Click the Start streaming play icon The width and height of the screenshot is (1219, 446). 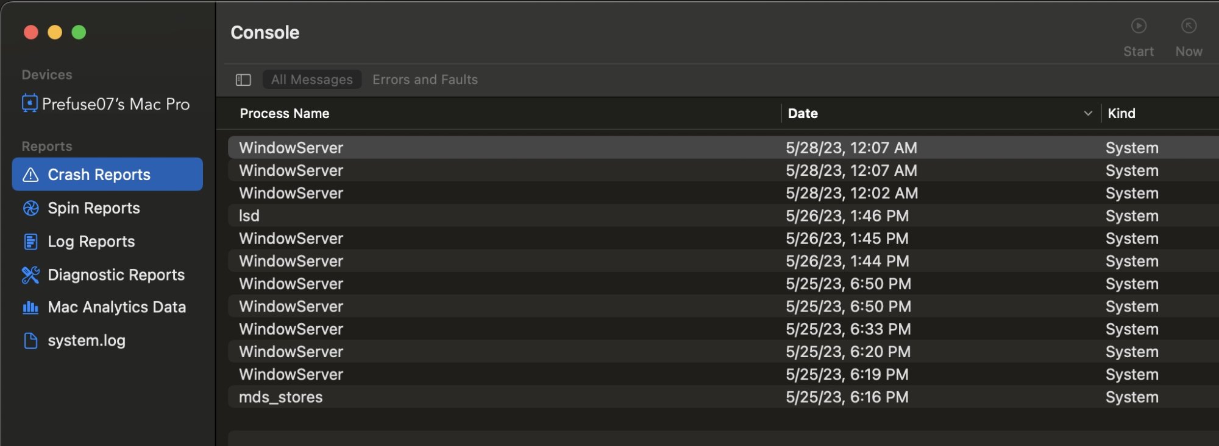coord(1139,26)
